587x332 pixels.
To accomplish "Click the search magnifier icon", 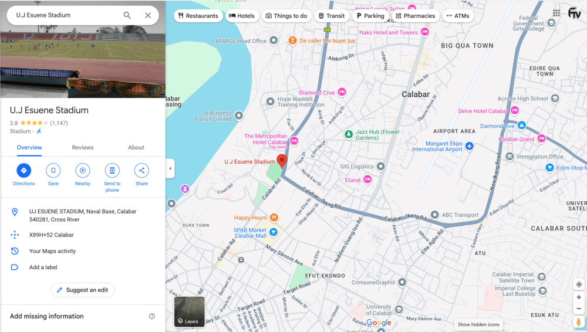I will (127, 15).
